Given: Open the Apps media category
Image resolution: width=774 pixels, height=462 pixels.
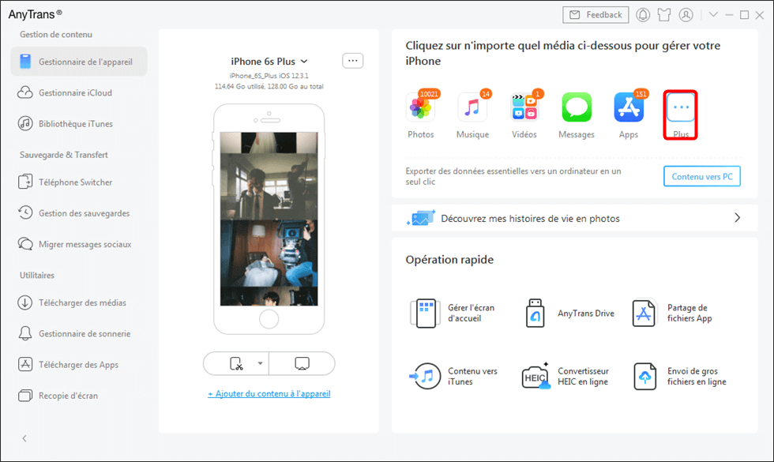Looking at the screenshot, I should pyautogui.click(x=629, y=107).
